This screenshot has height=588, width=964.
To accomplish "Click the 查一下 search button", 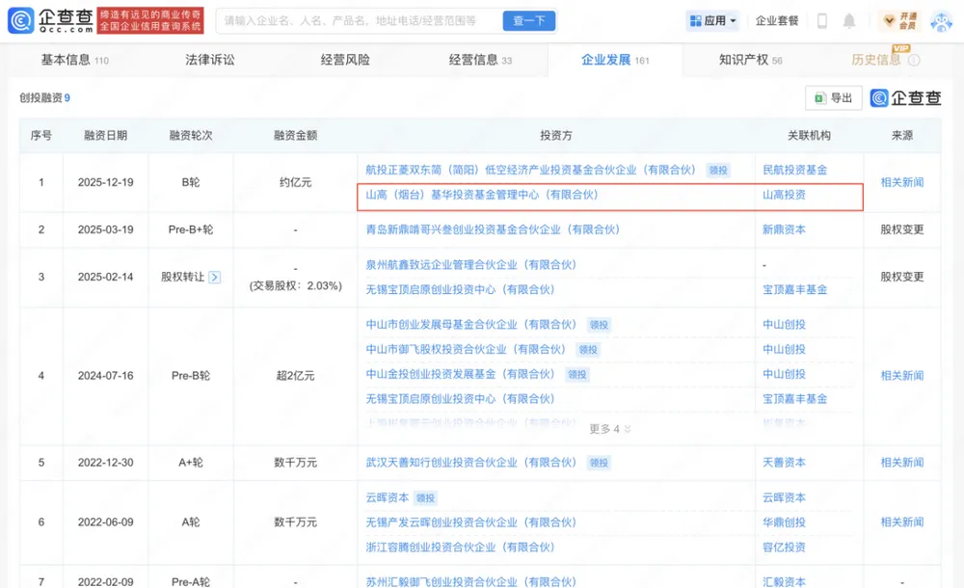I will pos(529,20).
